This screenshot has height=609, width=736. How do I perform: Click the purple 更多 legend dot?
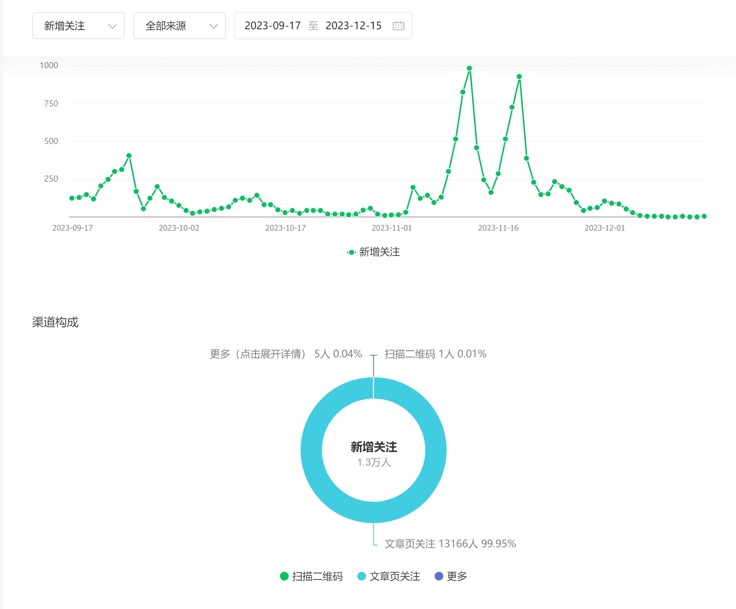(439, 576)
